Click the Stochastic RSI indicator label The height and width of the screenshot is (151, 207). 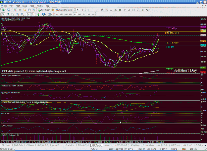click(12, 86)
